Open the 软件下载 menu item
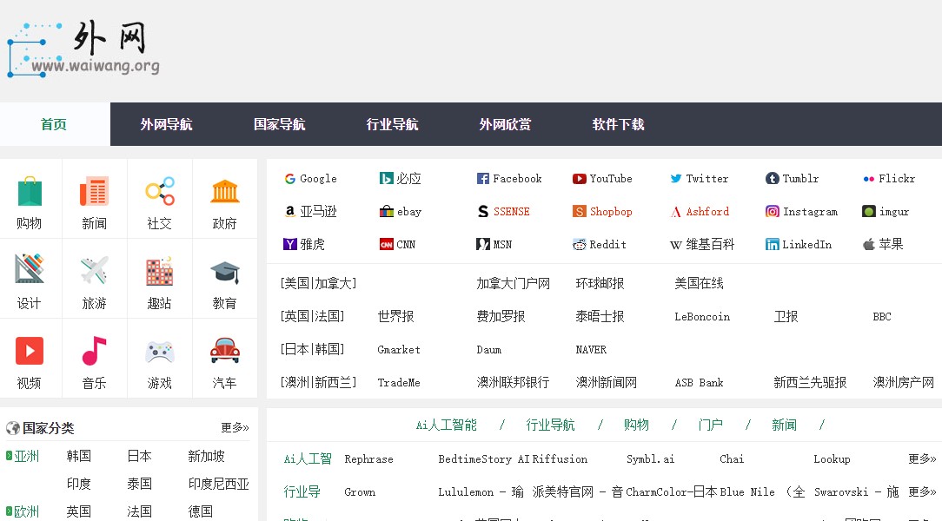This screenshot has height=521, width=942. [618, 124]
